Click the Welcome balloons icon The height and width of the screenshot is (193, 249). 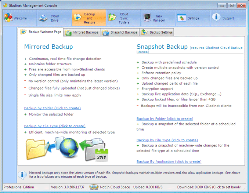click(x=8, y=18)
